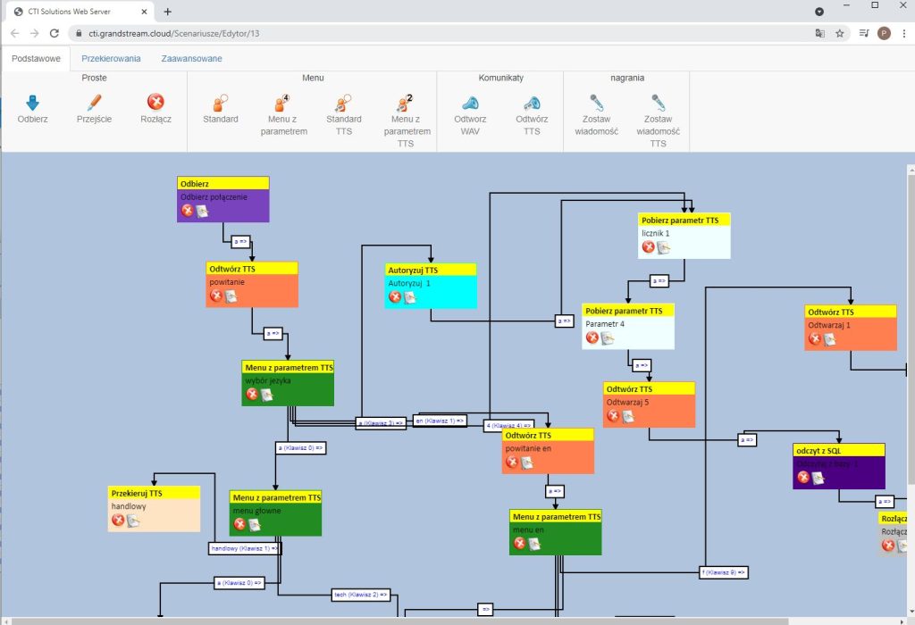Select the Zostaw wiadomość microphone icon
915x625 pixels.
[x=596, y=102]
